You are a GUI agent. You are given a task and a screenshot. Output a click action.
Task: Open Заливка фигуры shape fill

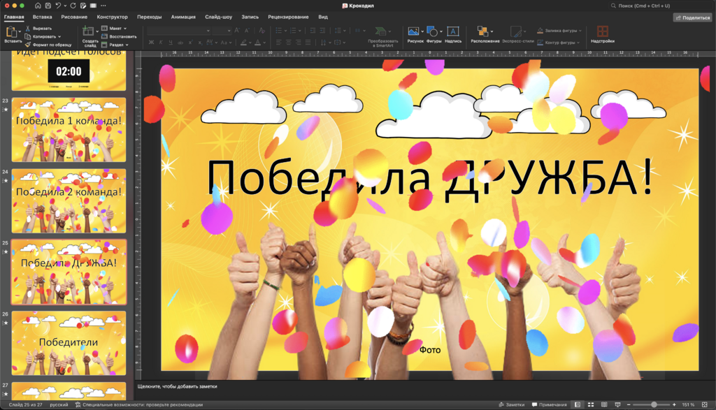point(559,31)
